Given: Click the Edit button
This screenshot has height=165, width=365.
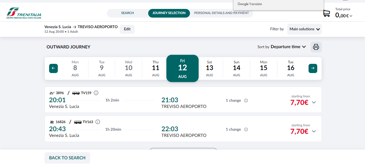Looking at the screenshot, I should tap(127, 29).
